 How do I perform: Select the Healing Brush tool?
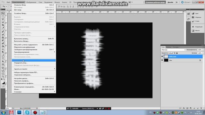click(3, 31)
